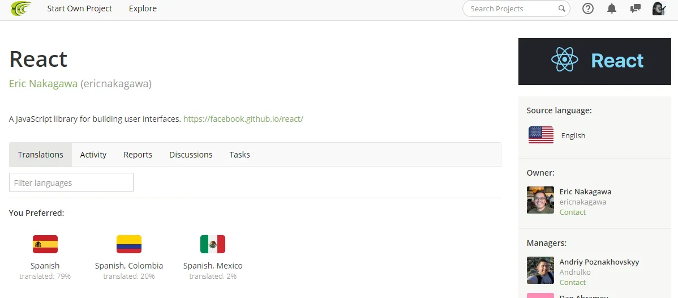Click the search magnifier icon
The width and height of the screenshot is (678, 298).
point(561,8)
